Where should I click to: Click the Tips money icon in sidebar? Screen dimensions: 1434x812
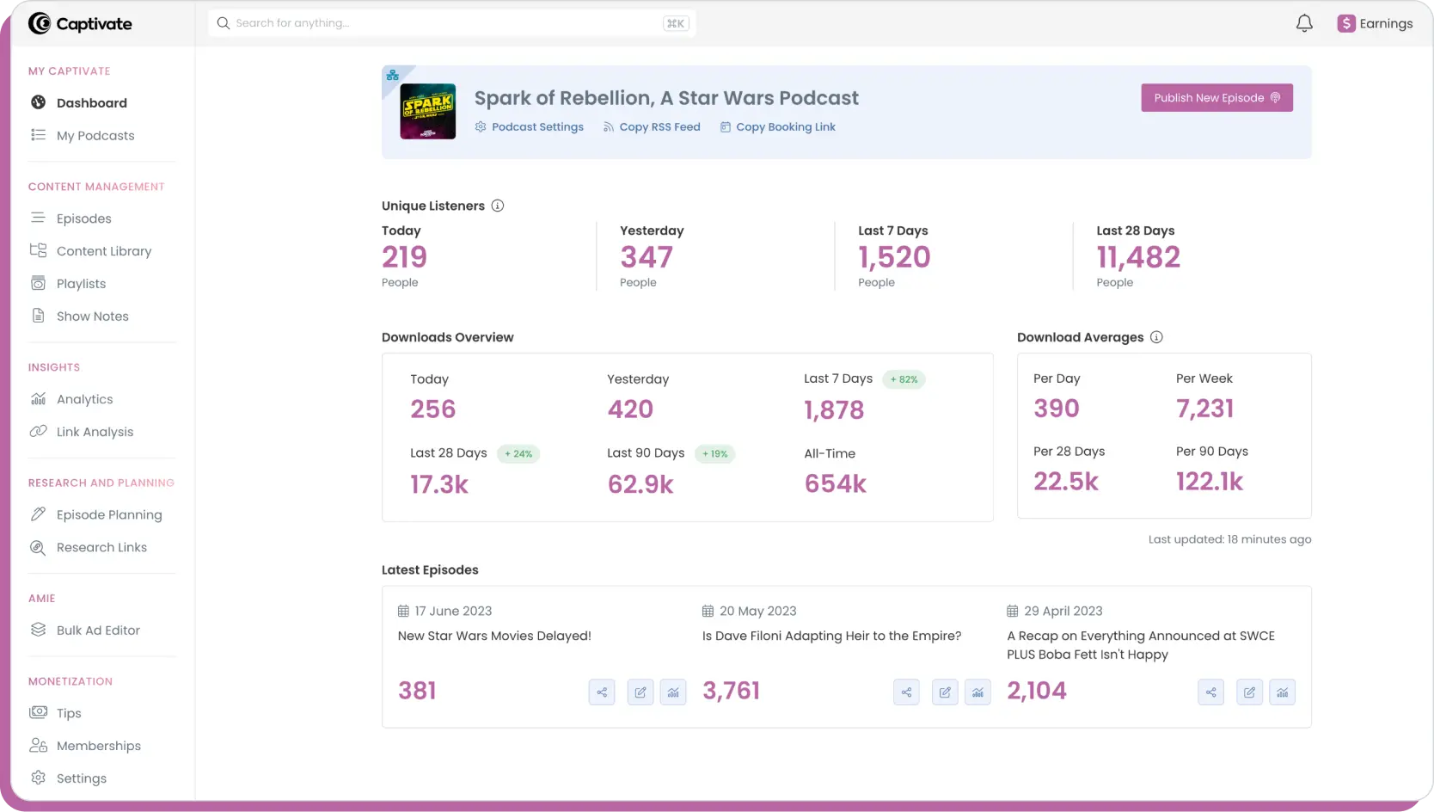[x=38, y=712]
